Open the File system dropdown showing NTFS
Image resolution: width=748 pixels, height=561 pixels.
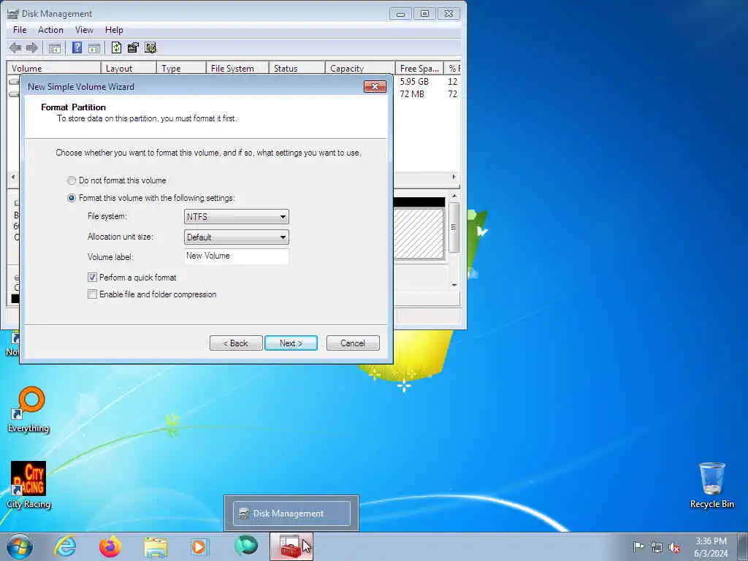236,216
